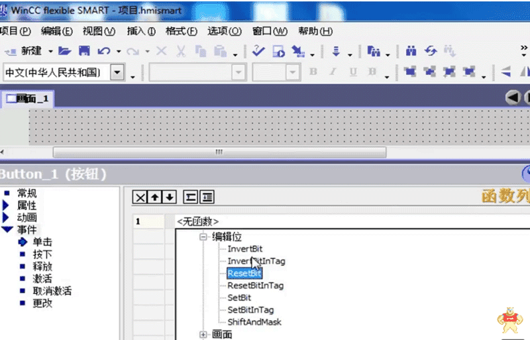Click the green refresh arrows icon
The image size is (530, 340).
(x=431, y=51)
